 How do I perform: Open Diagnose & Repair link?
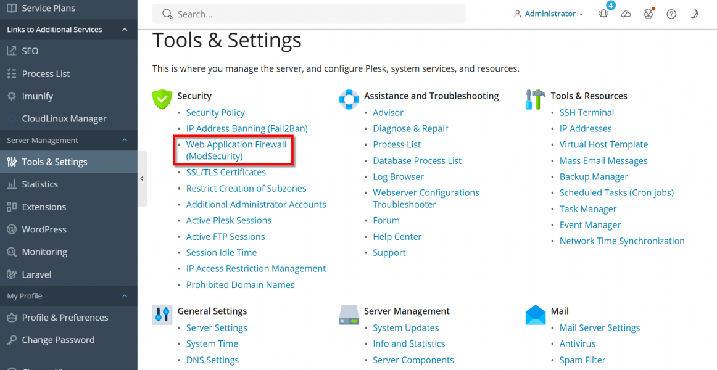point(410,128)
